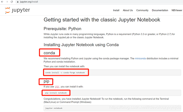Open the NBViewer nav item
The image size is (183, 112).
[177, 10]
